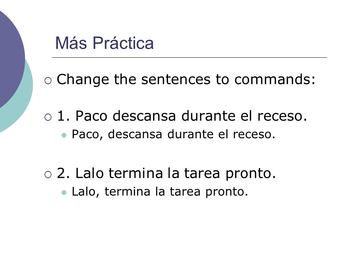Click the teal bullet before 'Lalo, termina'
Screen dimensions: 344x258
coord(64,193)
